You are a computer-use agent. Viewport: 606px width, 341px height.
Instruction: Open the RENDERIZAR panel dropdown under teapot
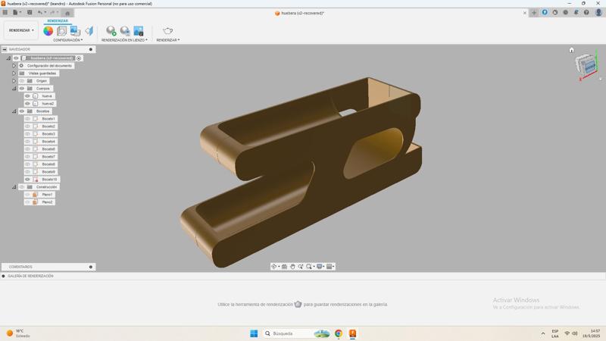(168, 40)
